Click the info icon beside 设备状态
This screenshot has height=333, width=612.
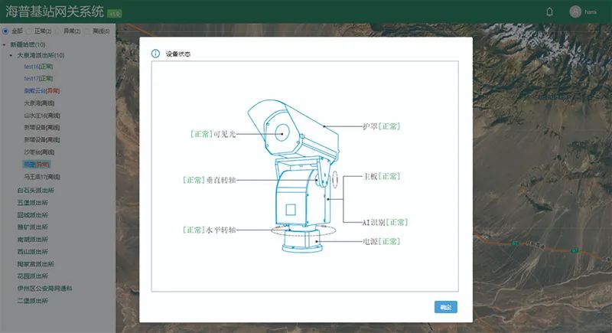[x=155, y=54]
